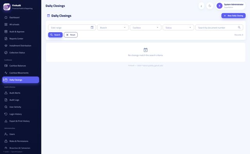The width and height of the screenshot is (250, 154).
Task: Click the Audit Alerts warning triangle icon
Action: (x=6, y=93)
